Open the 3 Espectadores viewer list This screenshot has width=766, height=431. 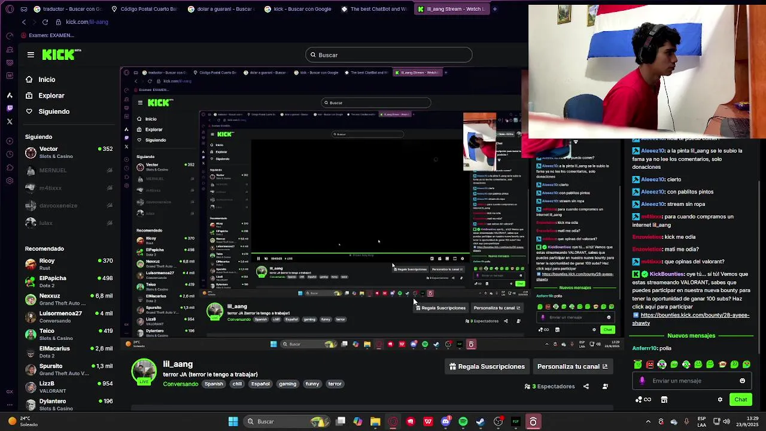click(x=549, y=386)
